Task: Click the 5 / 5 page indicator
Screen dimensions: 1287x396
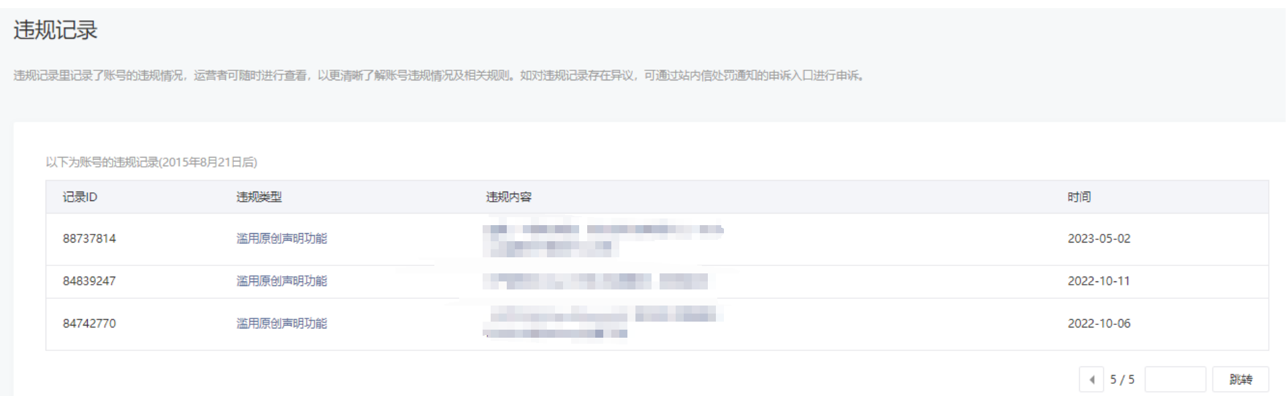Action: click(1122, 379)
